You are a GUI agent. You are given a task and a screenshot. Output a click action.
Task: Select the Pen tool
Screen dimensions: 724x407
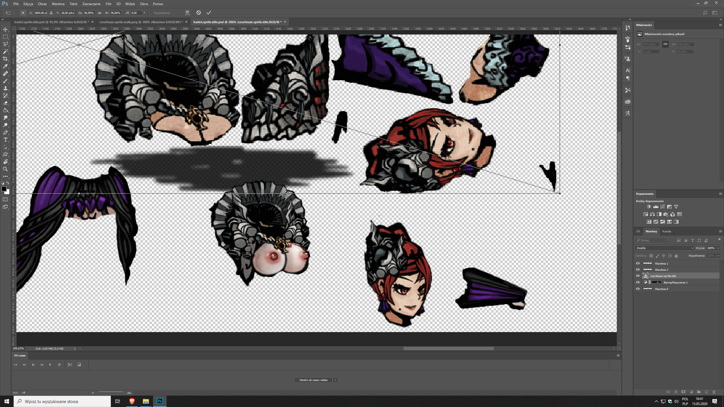click(5, 132)
